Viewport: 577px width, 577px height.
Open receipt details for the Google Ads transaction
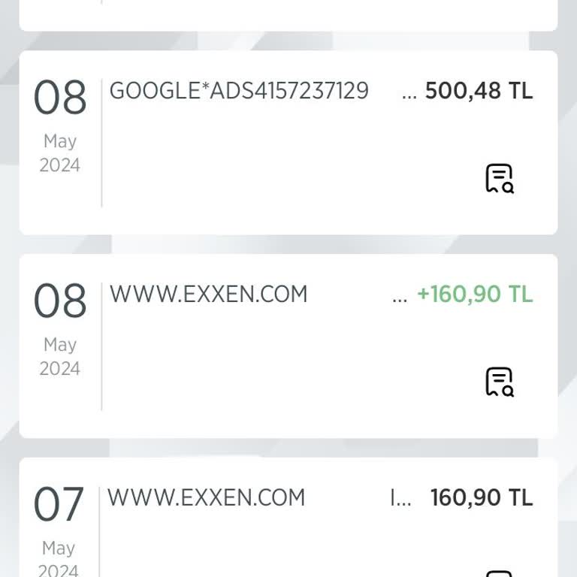tap(499, 179)
